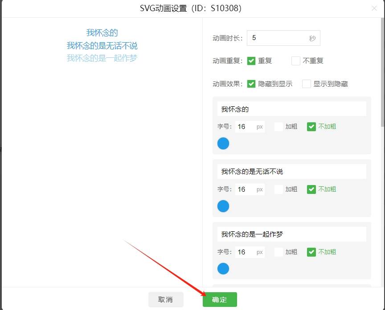Click font size field of first text block
The height and width of the screenshot is (310, 385).
245,127
